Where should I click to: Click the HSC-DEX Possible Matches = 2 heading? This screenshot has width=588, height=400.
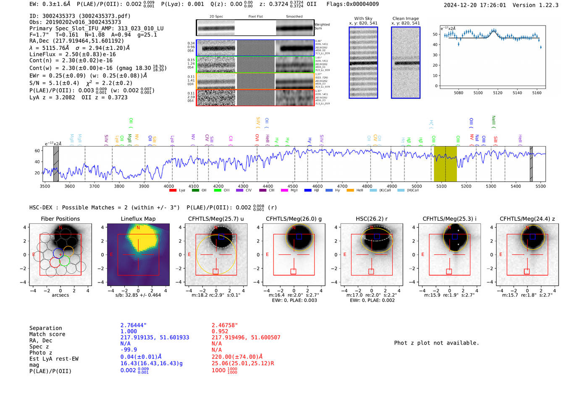click(105, 207)
